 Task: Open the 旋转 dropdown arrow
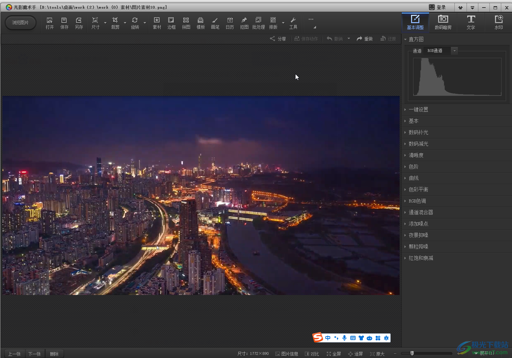[x=145, y=23]
